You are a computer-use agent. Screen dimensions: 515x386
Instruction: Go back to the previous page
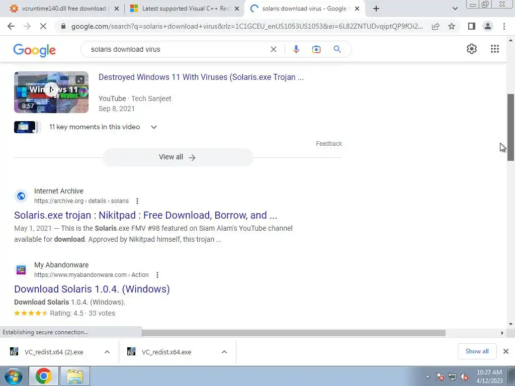point(11,26)
